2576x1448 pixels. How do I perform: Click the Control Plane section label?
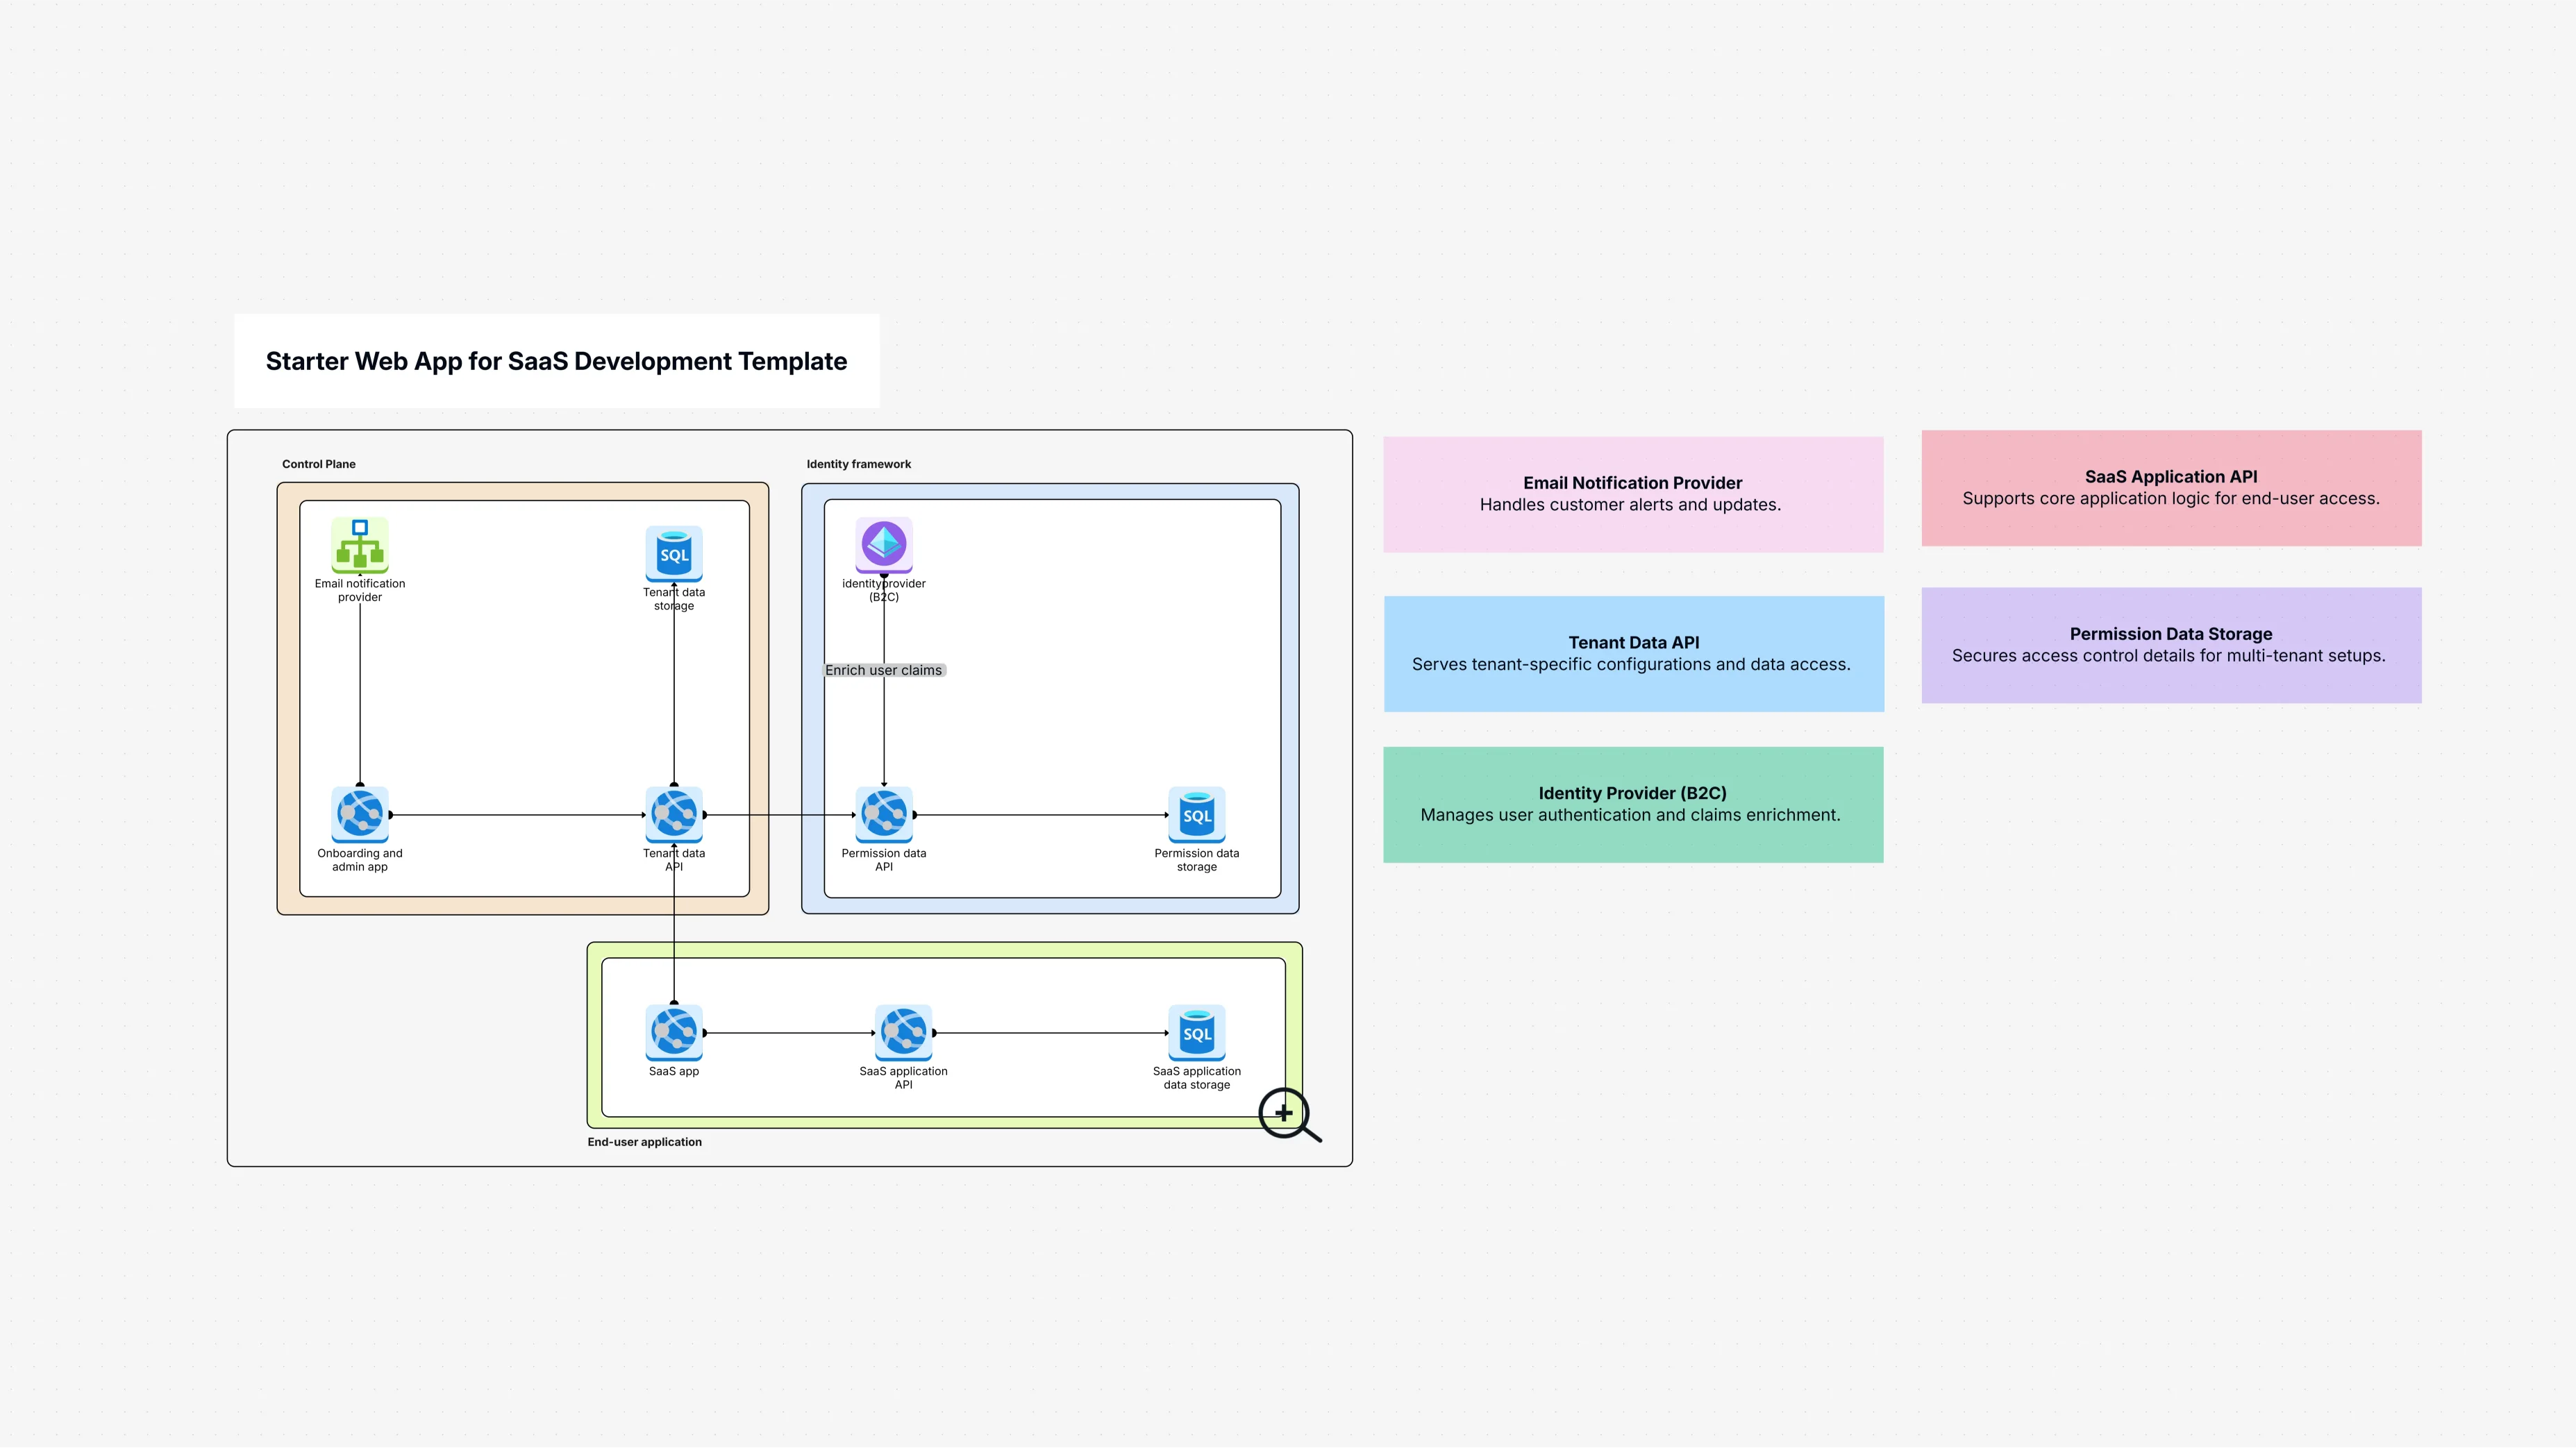coord(318,464)
